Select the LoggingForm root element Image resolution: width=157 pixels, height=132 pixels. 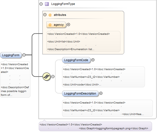pyautogui.click(x=11, y=55)
